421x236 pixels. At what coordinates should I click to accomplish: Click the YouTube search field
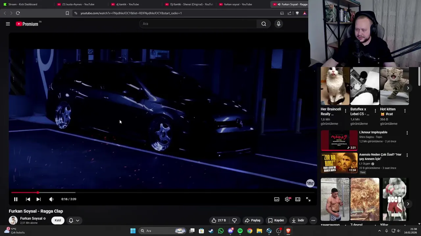198,24
